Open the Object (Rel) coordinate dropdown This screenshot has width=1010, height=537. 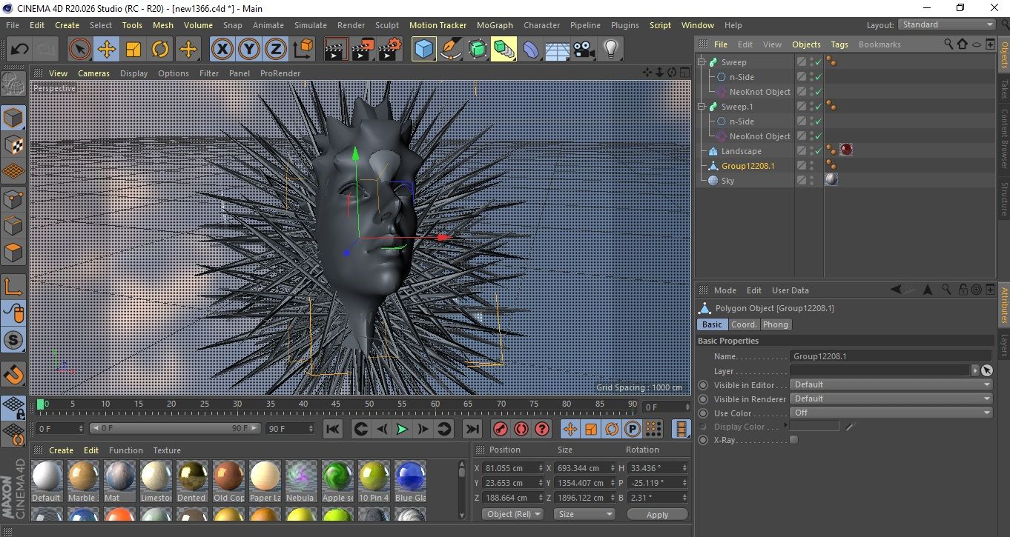pos(512,513)
